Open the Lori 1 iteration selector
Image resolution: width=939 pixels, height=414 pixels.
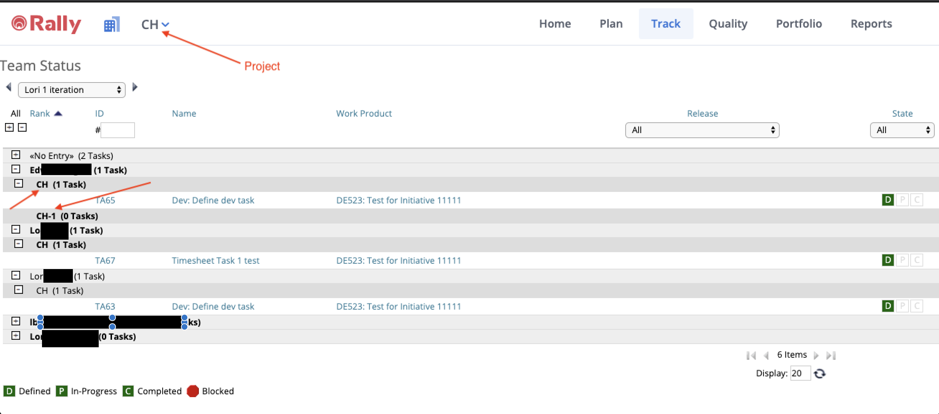72,90
